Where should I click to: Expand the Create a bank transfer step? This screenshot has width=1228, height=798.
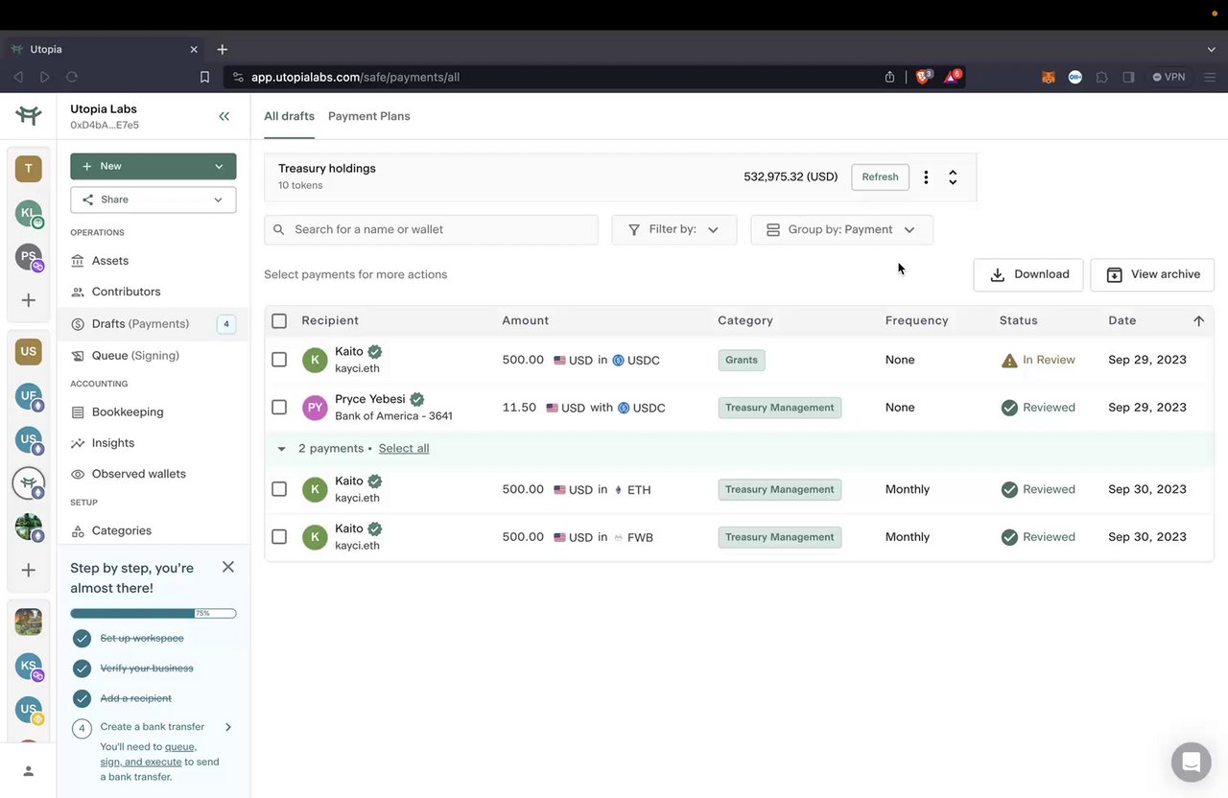pos(228,727)
